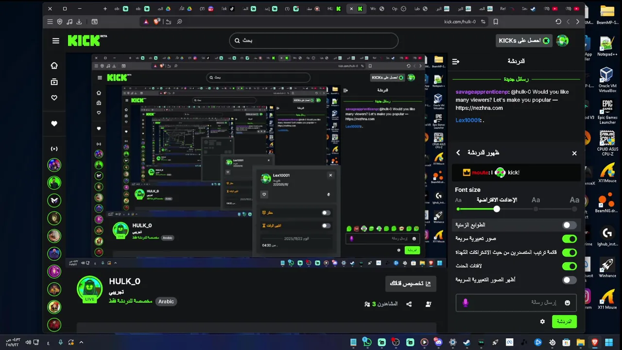Open the Kick hamburger menu

pos(55,41)
